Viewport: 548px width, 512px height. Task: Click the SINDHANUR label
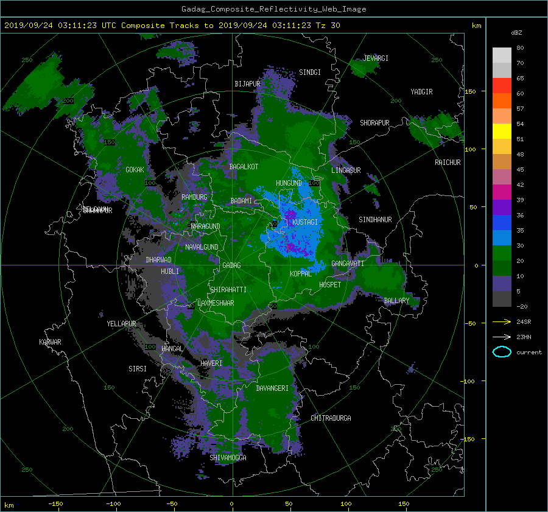click(x=375, y=220)
